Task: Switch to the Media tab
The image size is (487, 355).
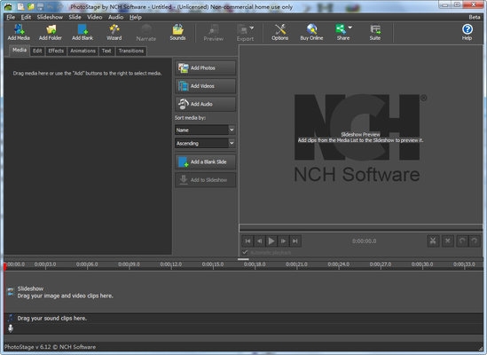Action: coord(20,50)
